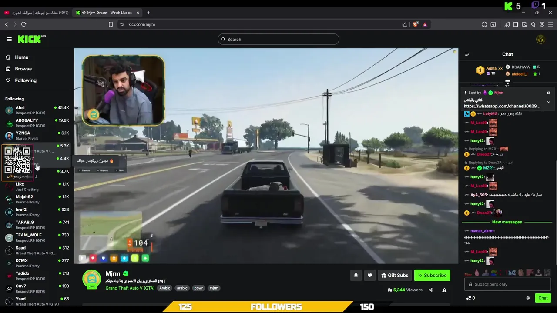This screenshot has height=313, width=557.
Task: Open YZNSA Marvel Rivals channel
Action: [37, 136]
